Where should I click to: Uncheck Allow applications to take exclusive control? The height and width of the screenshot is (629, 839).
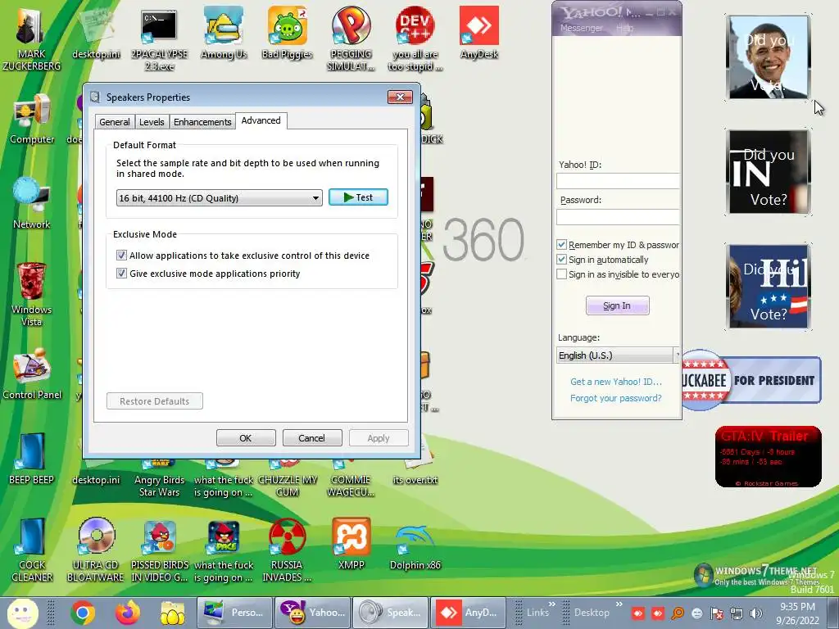tap(121, 256)
